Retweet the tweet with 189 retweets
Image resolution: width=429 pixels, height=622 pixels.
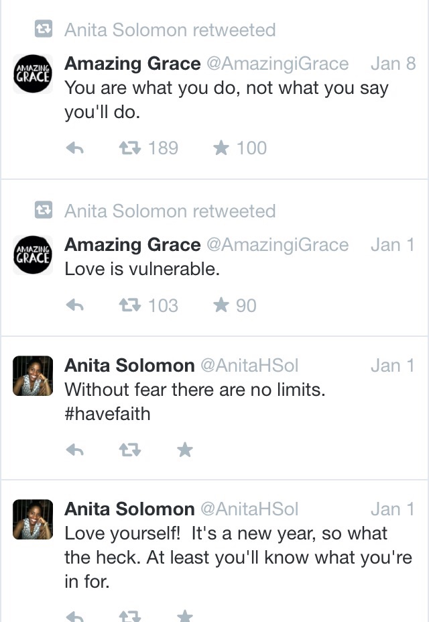click(130, 148)
